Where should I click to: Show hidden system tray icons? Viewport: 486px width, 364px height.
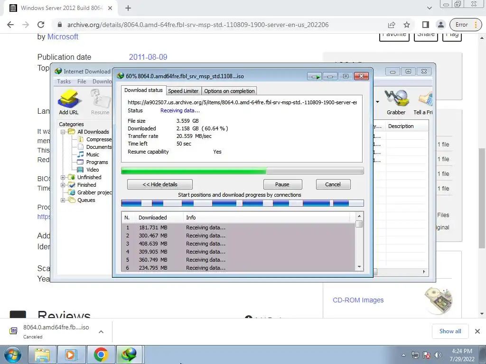(403, 355)
